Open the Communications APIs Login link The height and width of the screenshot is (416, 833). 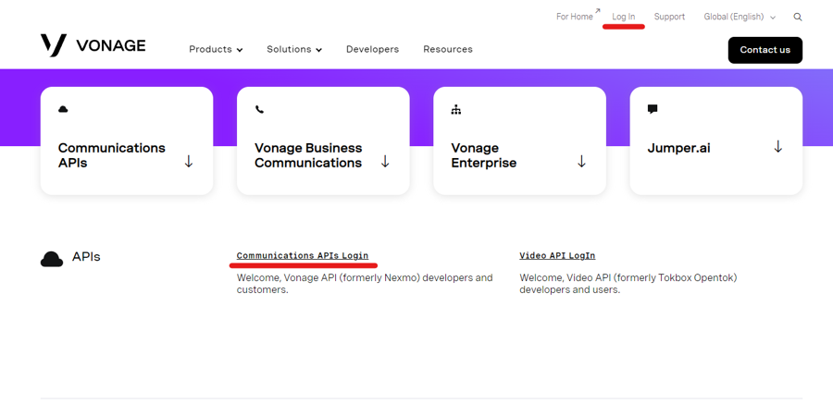click(302, 256)
